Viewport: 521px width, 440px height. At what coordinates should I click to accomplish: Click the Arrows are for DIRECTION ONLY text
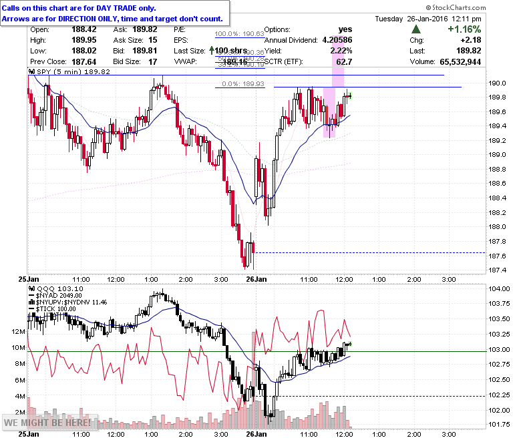point(112,19)
